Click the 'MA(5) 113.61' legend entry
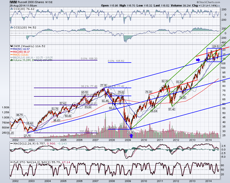Image resolution: width=230 pixels, height=183 pixels. pos(21,55)
